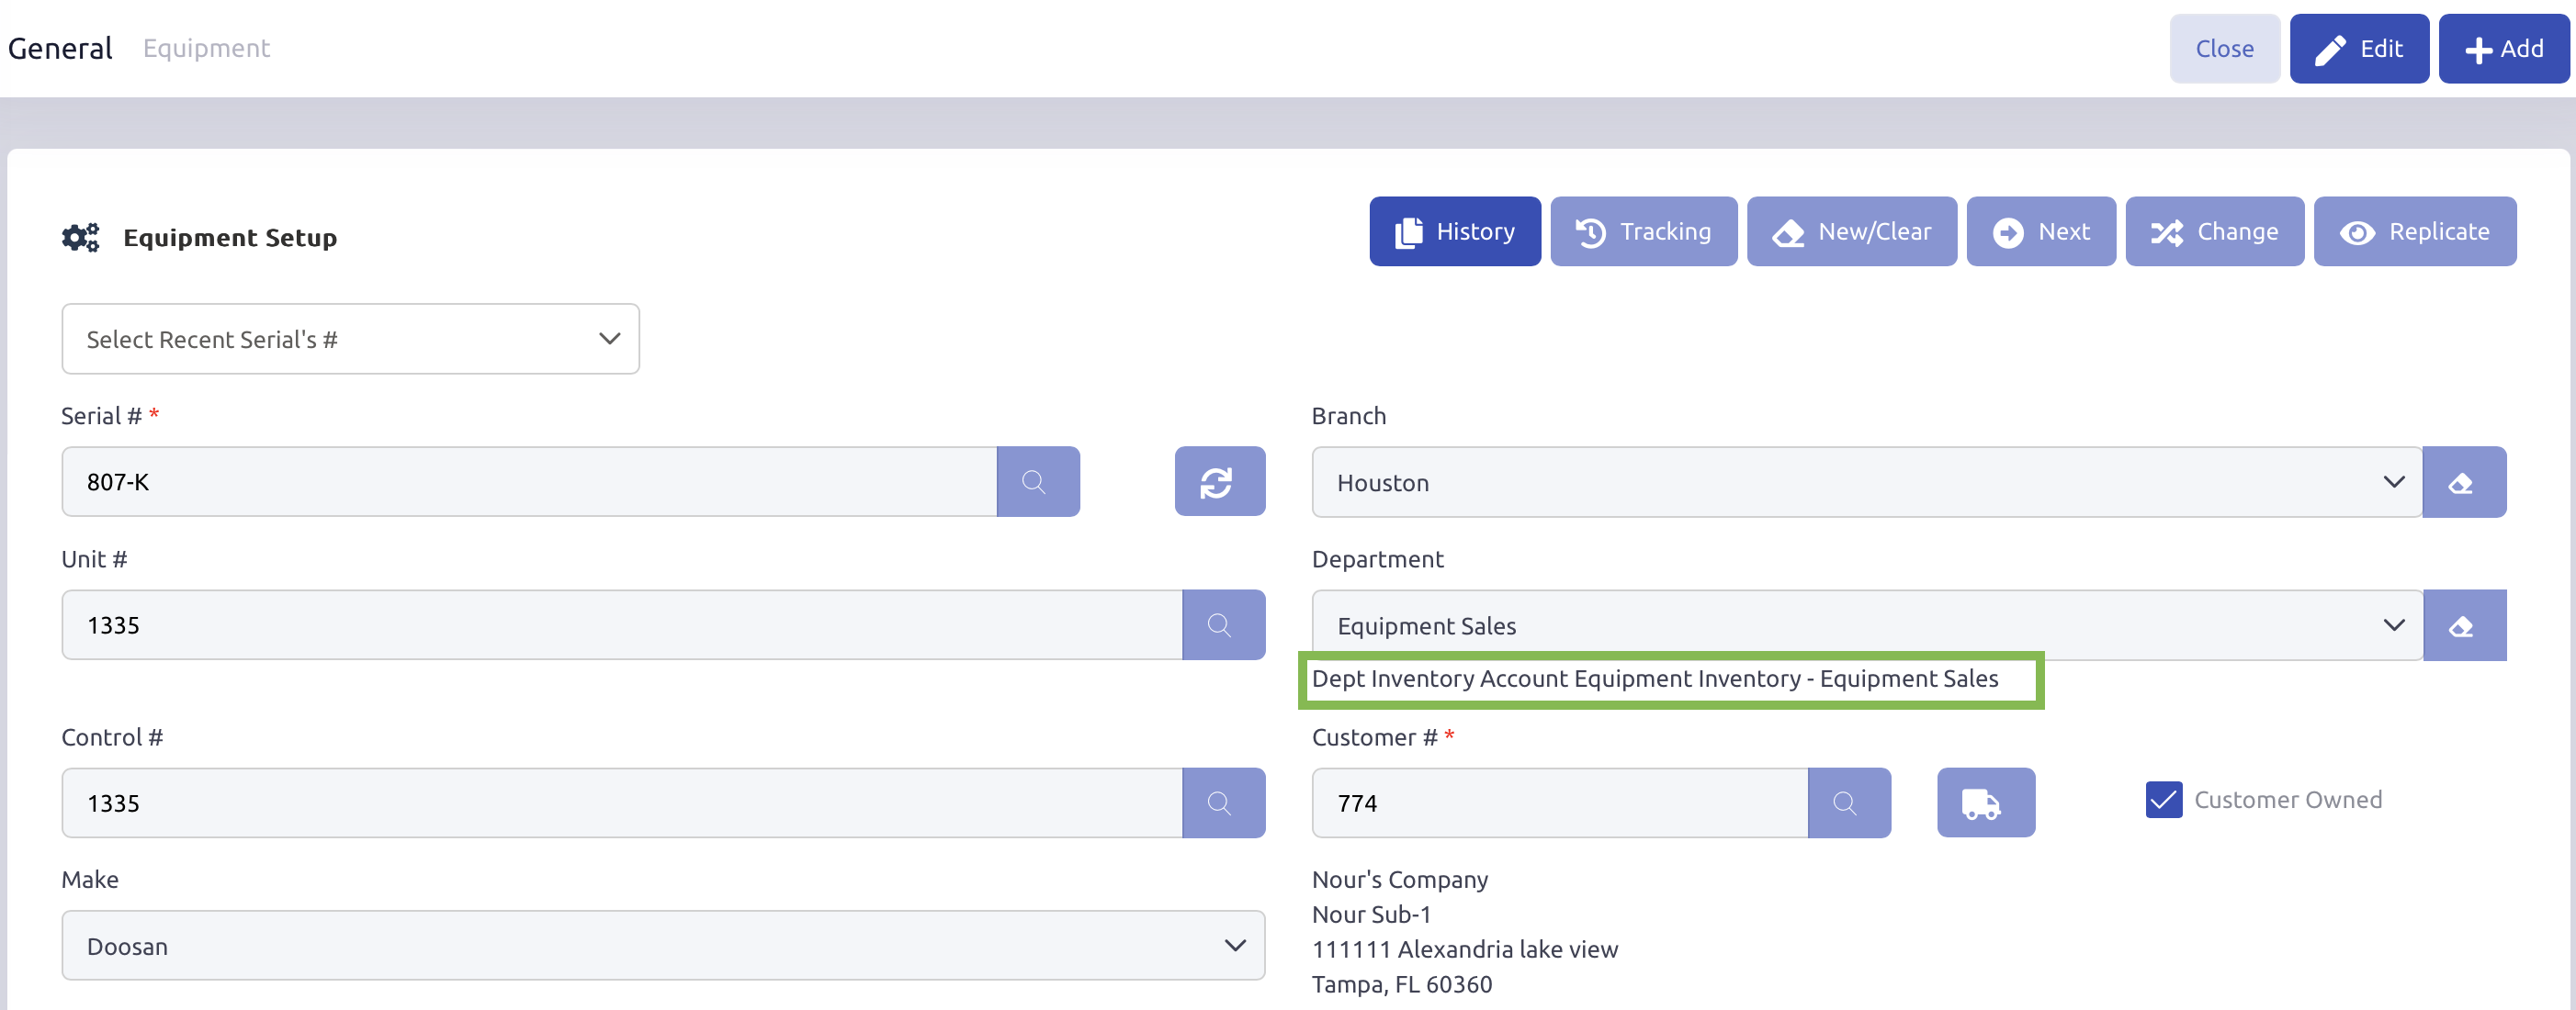Click the refresh icon next to Serial #
This screenshot has width=2576, height=1010.
click(1219, 481)
